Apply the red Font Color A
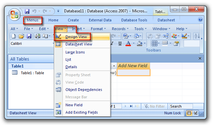Viewport: 213px width, 125px height. click(128, 43)
